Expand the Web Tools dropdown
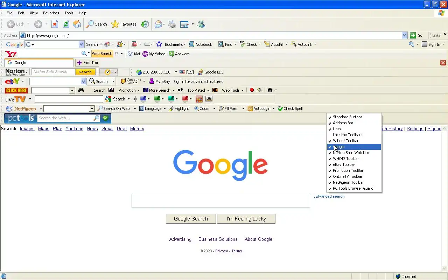 pos(243,90)
